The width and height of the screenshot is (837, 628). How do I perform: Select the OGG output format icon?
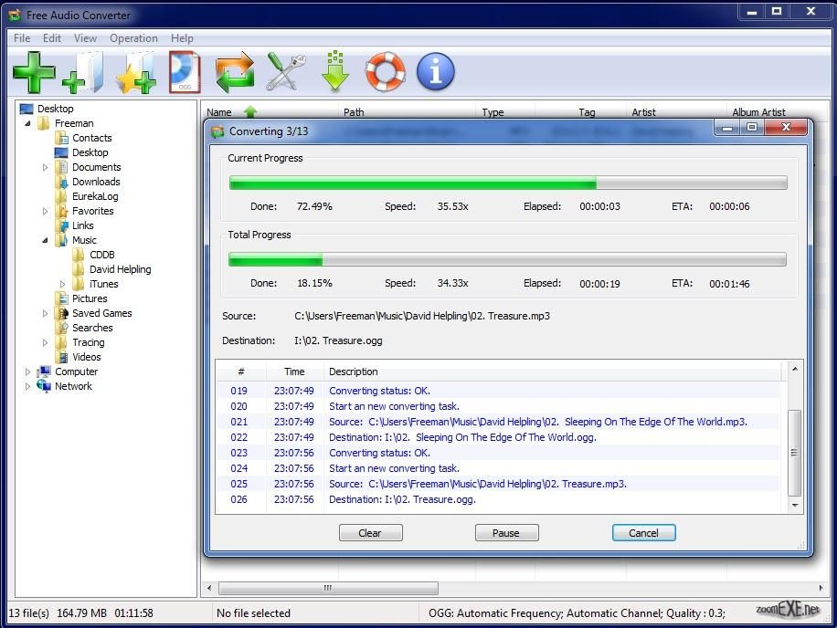185,72
